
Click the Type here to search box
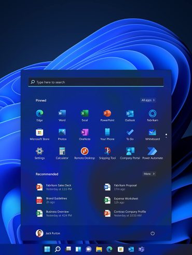point(96,82)
